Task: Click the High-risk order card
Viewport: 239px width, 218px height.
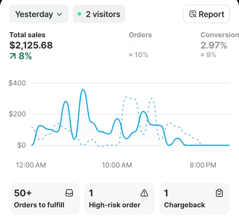Action: pos(119,198)
